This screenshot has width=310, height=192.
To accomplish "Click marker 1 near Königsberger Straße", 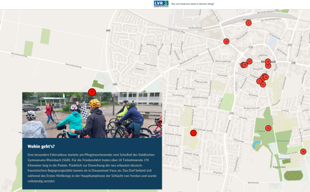I will click(x=193, y=133).
